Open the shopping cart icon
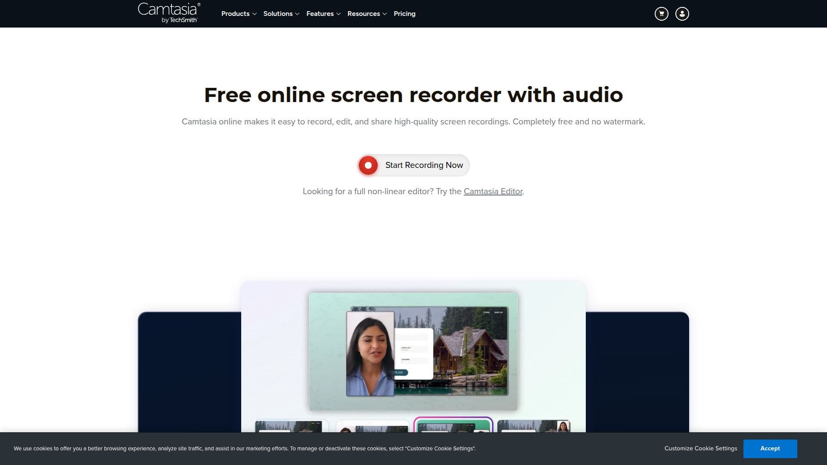 coord(661,14)
